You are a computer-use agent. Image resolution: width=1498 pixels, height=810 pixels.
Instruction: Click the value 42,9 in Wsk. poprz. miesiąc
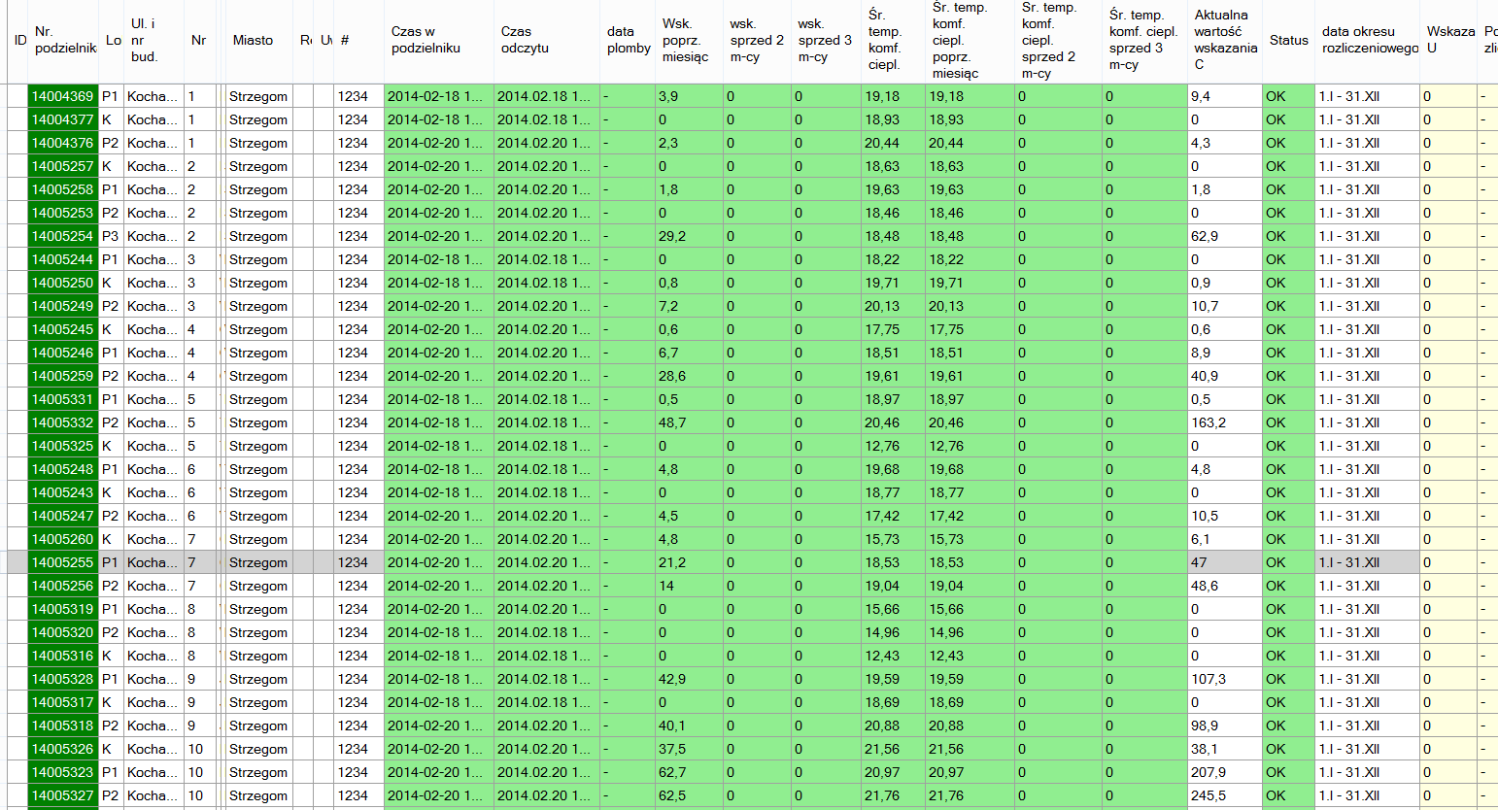[690, 679]
